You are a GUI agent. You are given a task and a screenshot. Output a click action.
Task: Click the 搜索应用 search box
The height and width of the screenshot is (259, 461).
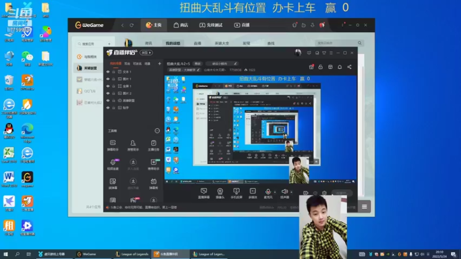[91, 44]
